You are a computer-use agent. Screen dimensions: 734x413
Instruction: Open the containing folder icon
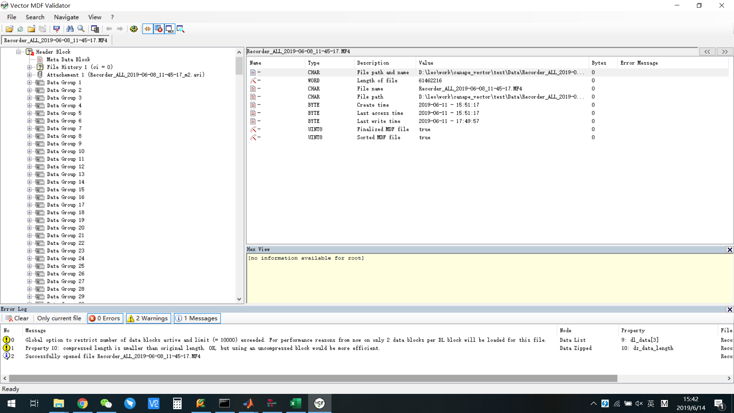point(31,29)
